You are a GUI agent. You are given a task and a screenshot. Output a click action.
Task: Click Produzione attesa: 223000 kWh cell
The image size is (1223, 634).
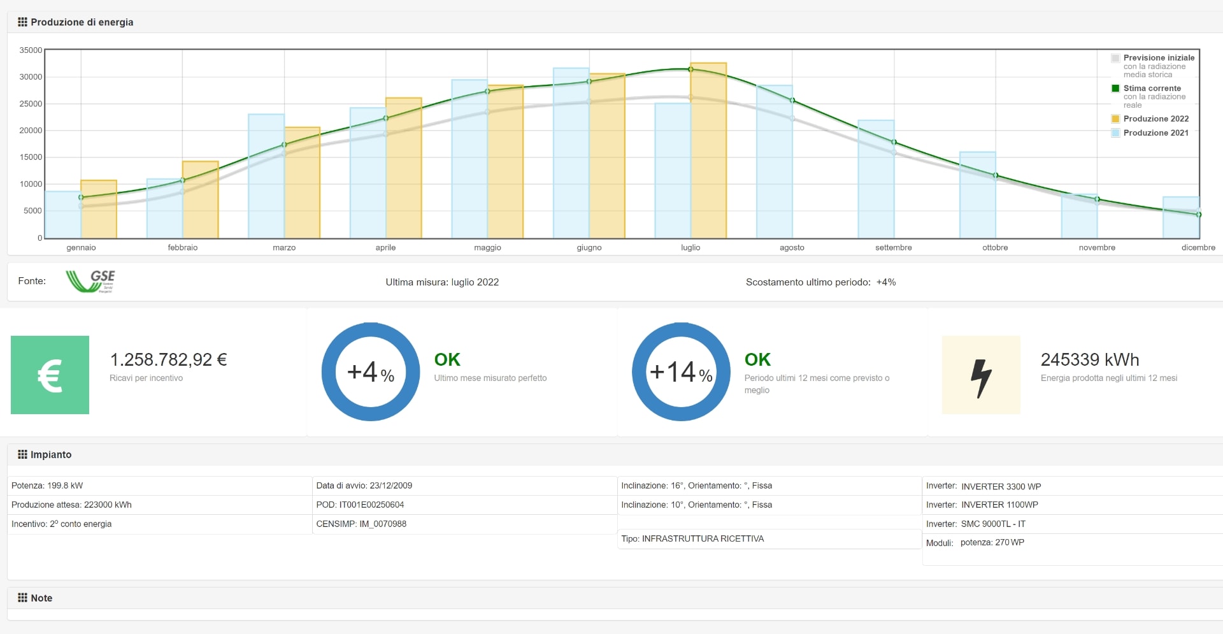click(x=159, y=505)
